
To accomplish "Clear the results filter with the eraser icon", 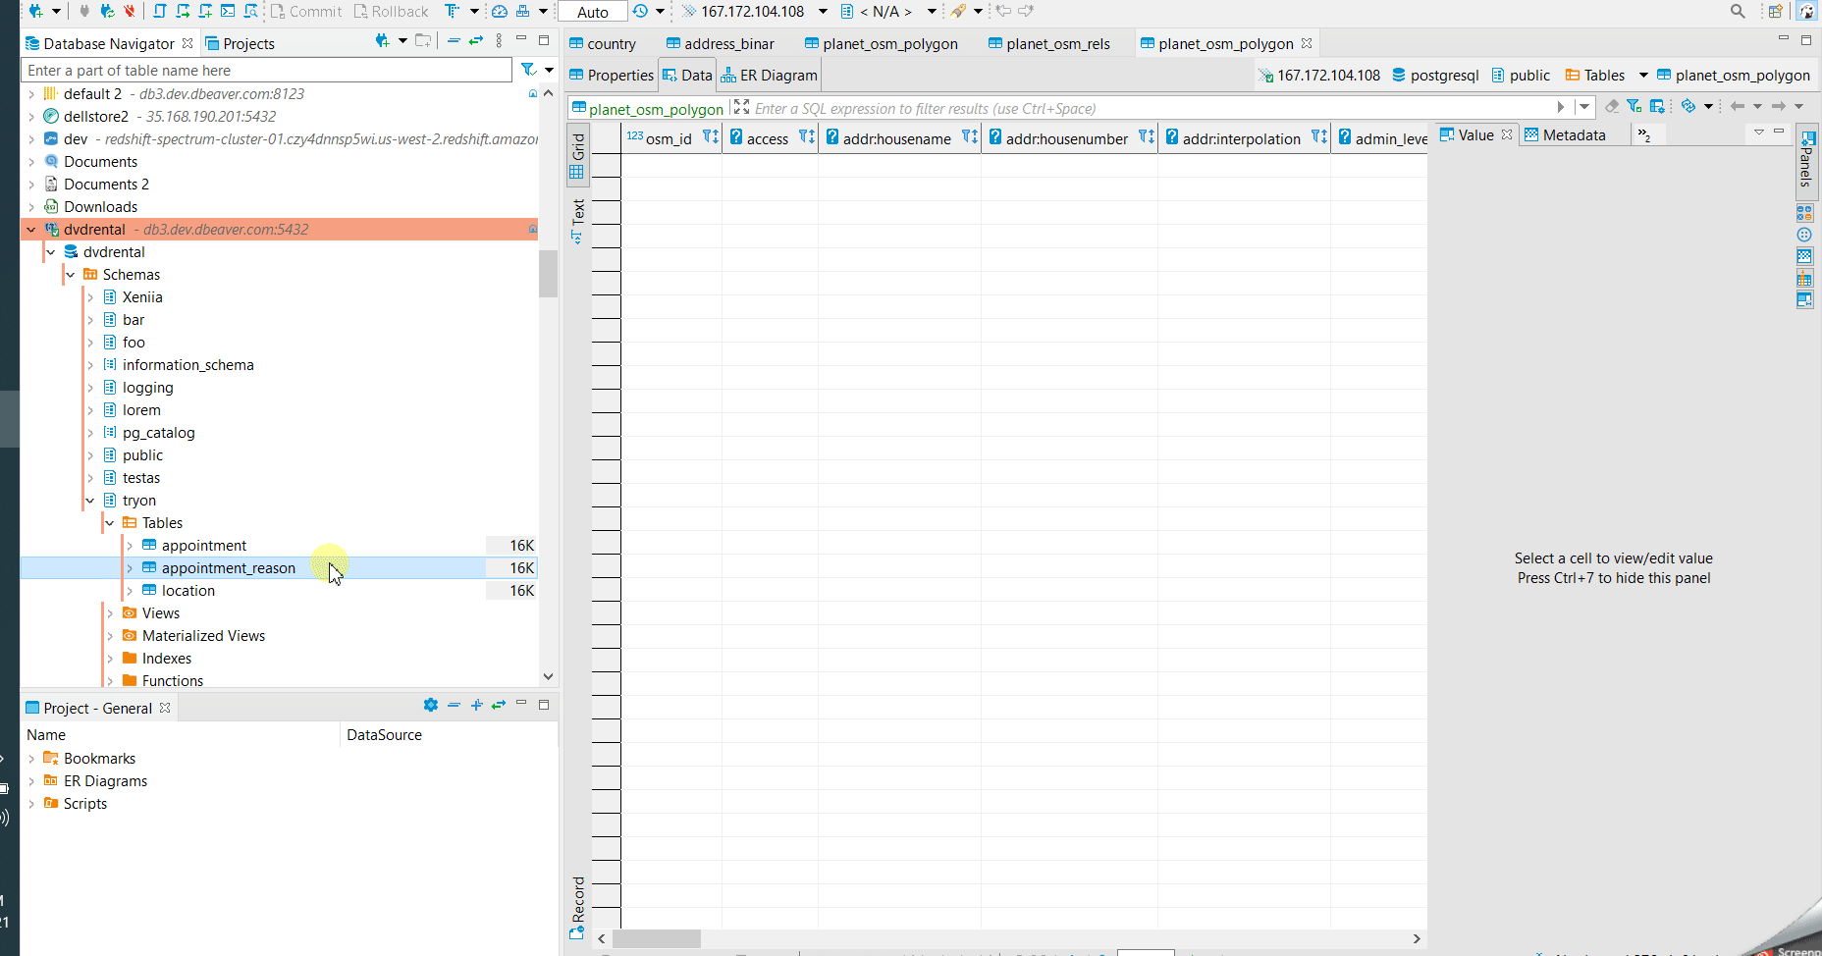I will tap(1612, 106).
